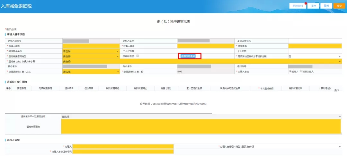Open the 申请退抵税(费)方式 dropdown
The width and height of the screenshot is (347, 156).
[x=91, y=72]
